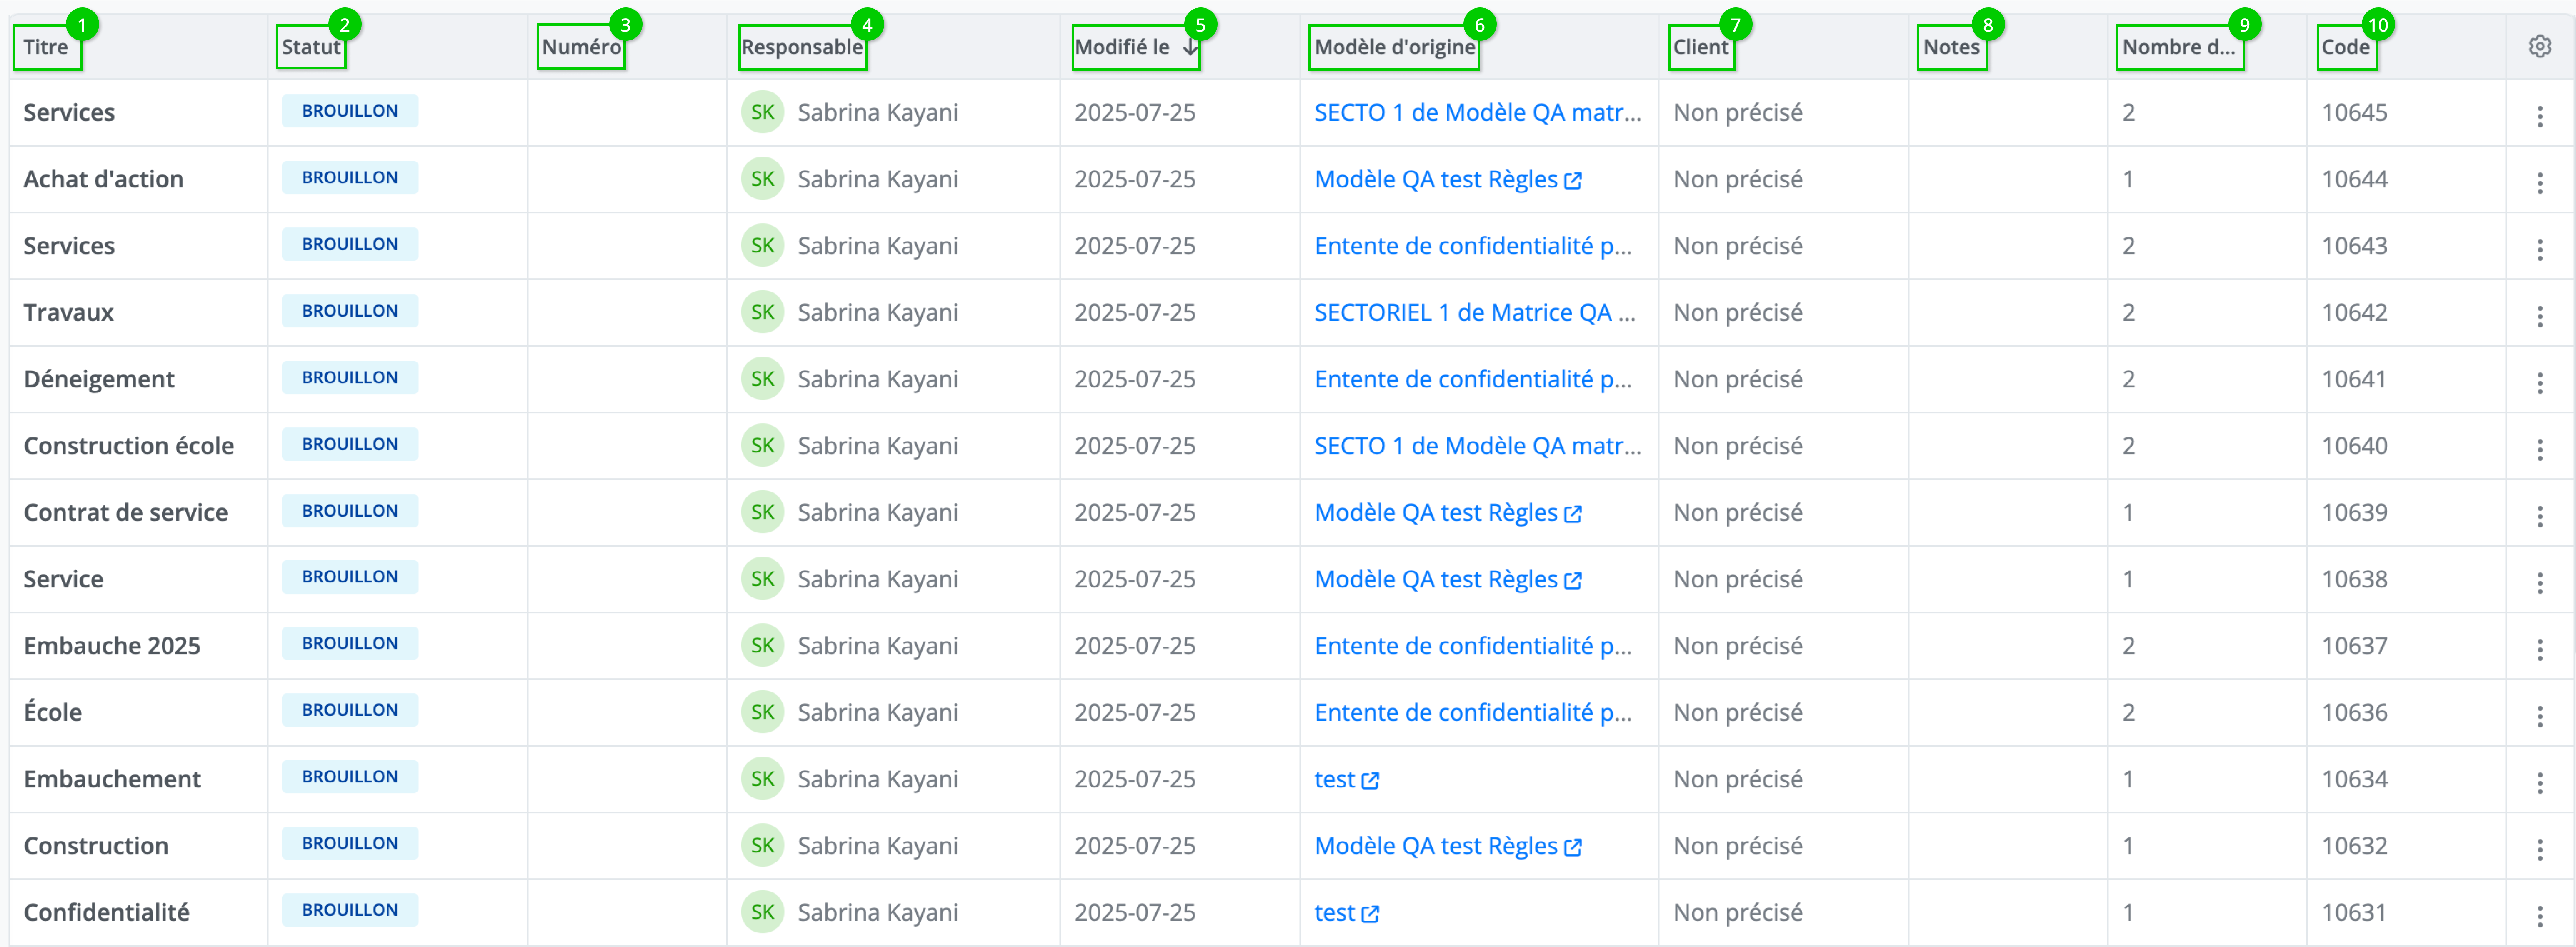Click the Modèle d'origine column header
The width and height of the screenshot is (2576, 947).
point(1394,47)
